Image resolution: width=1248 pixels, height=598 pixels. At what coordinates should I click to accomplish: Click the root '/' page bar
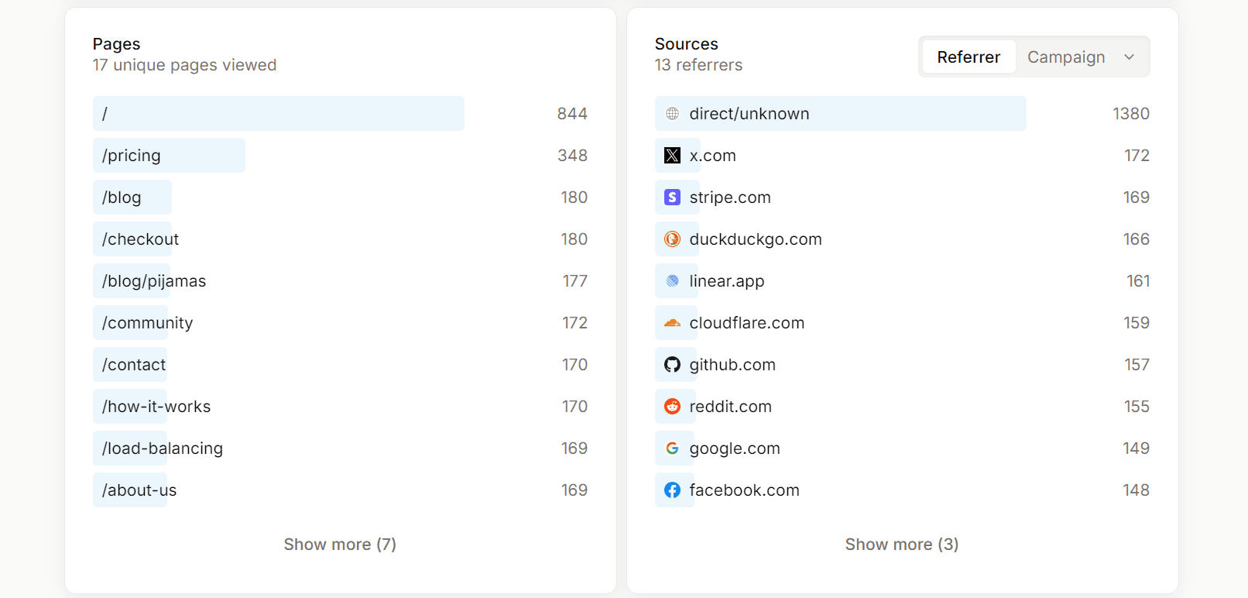click(x=278, y=114)
